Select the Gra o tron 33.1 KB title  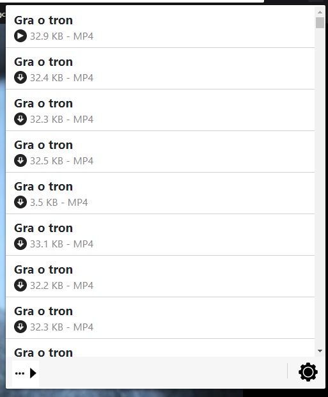[43, 228]
